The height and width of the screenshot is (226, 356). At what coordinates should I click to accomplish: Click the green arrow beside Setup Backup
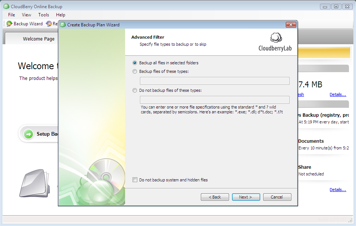[x=28, y=134]
